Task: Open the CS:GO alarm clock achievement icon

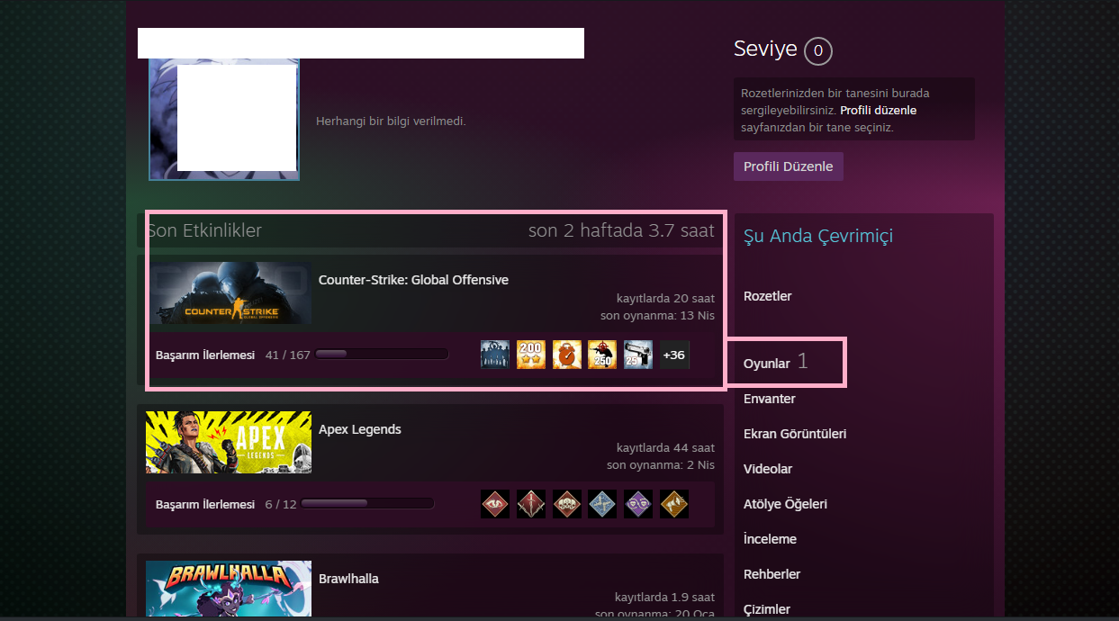Action: coord(567,355)
